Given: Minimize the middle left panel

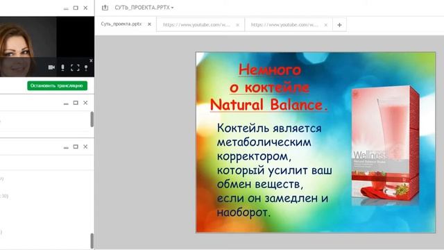Looking at the screenshot, I should click(66, 103).
